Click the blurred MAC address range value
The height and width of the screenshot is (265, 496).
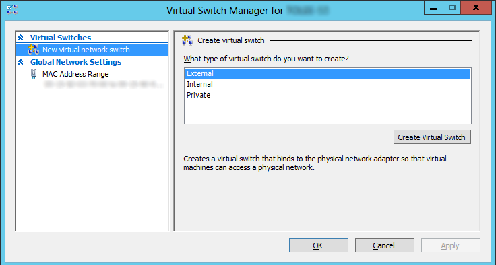pyautogui.click(x=103, y=84)
